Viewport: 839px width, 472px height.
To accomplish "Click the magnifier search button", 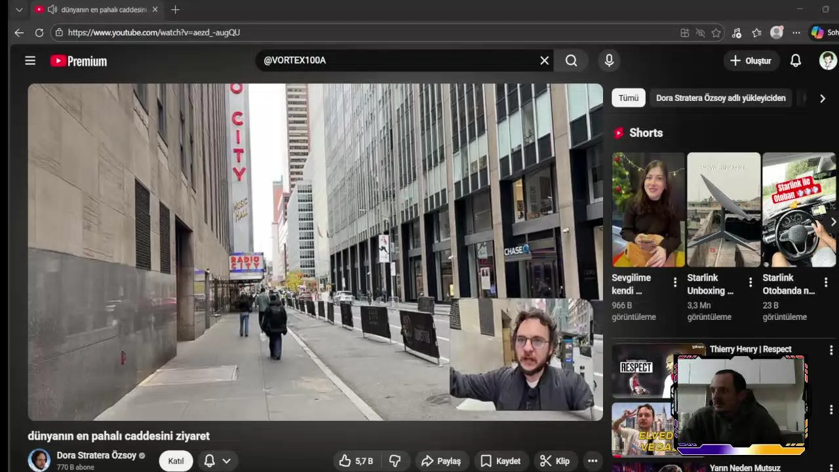I will tap(572, 60).
